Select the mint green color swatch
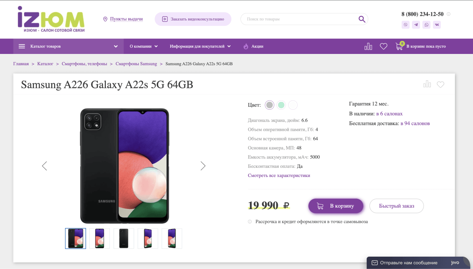This screenshot has height=269, width=473. [281, 105]
